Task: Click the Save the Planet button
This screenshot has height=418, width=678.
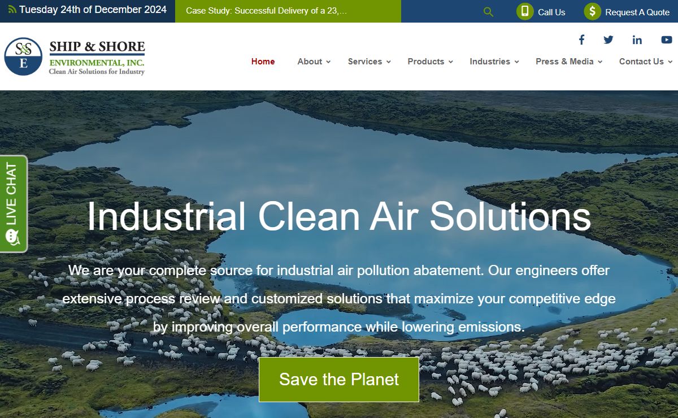Action: coord(339,379)
